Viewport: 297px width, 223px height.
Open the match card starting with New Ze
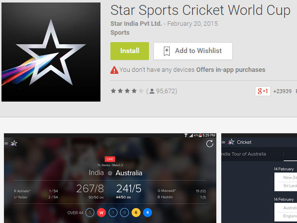286,182
